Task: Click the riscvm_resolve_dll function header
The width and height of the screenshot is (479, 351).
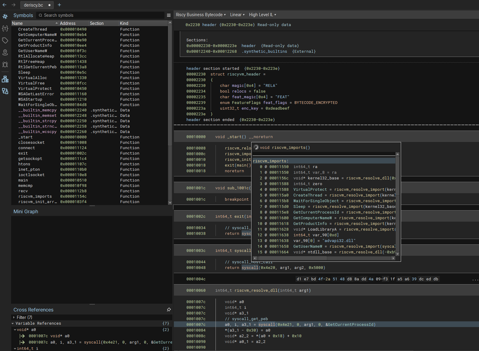Action: (x=263, y=290)
